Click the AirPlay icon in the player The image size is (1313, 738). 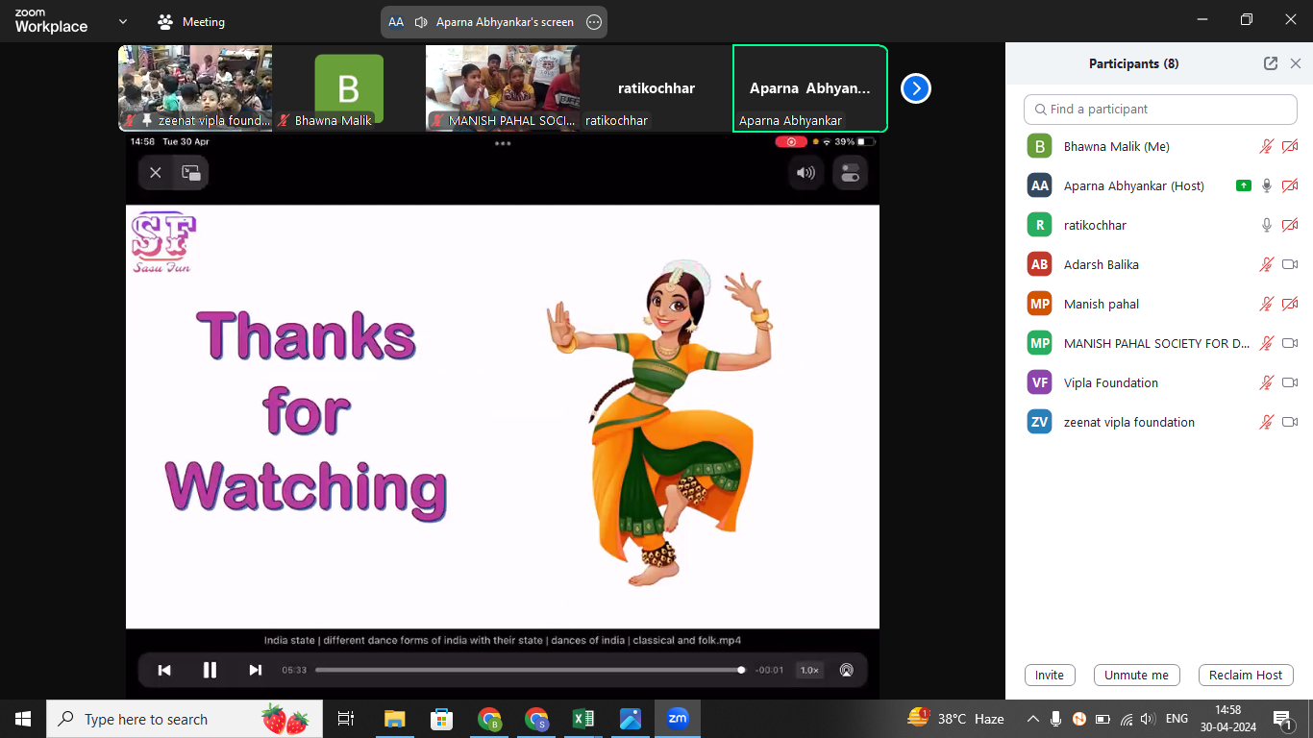(846, 670)
